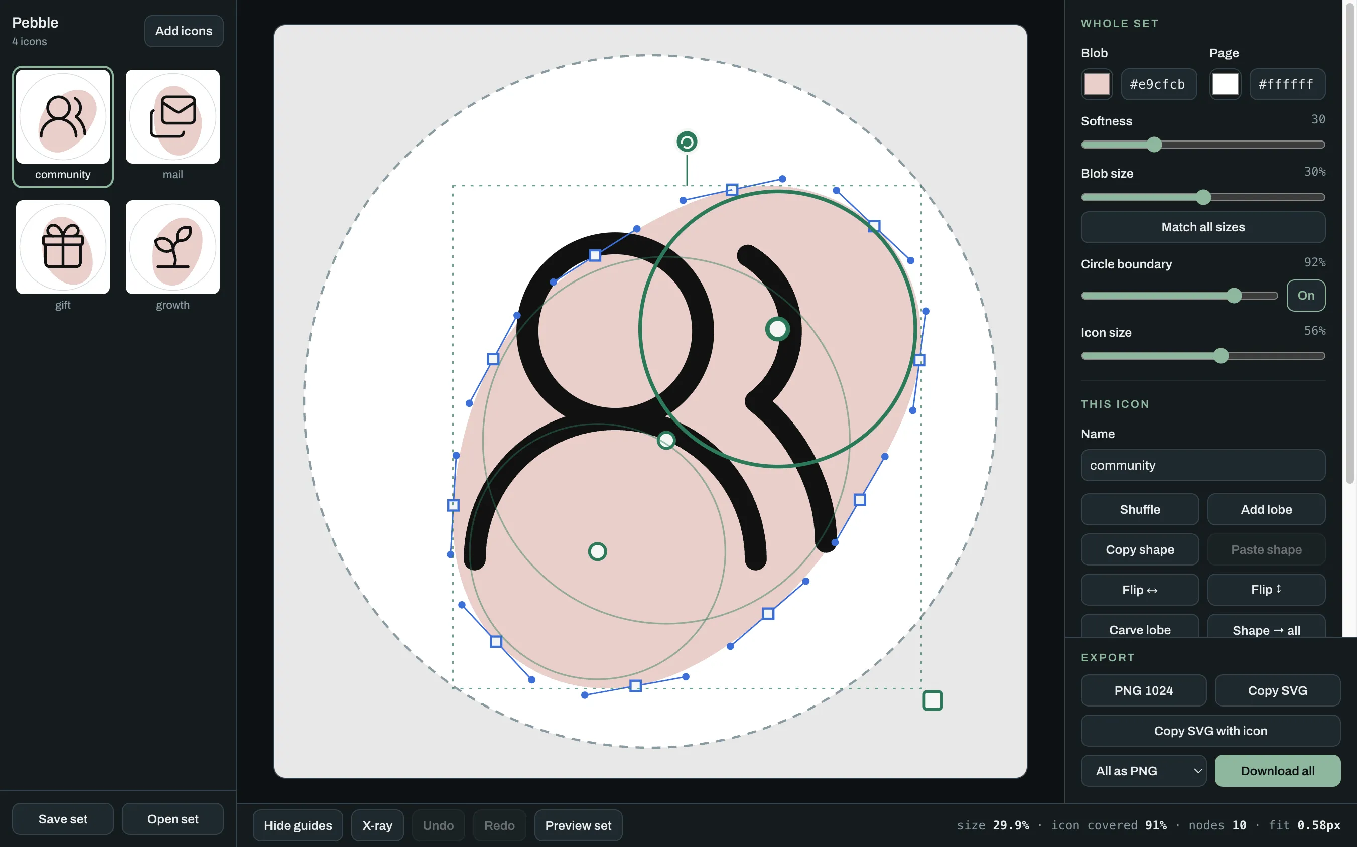Open Preview set
1357x847 pixels.
click(x=578, y=825)
